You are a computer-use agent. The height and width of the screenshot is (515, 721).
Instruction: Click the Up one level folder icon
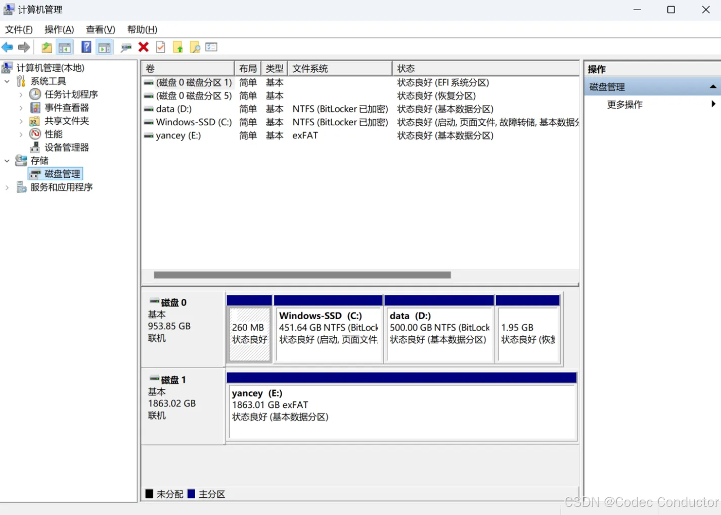(47, 47)
